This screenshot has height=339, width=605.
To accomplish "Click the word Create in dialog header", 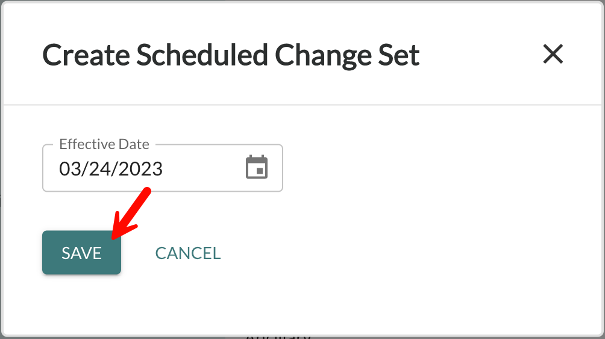I will coord(86,55).
